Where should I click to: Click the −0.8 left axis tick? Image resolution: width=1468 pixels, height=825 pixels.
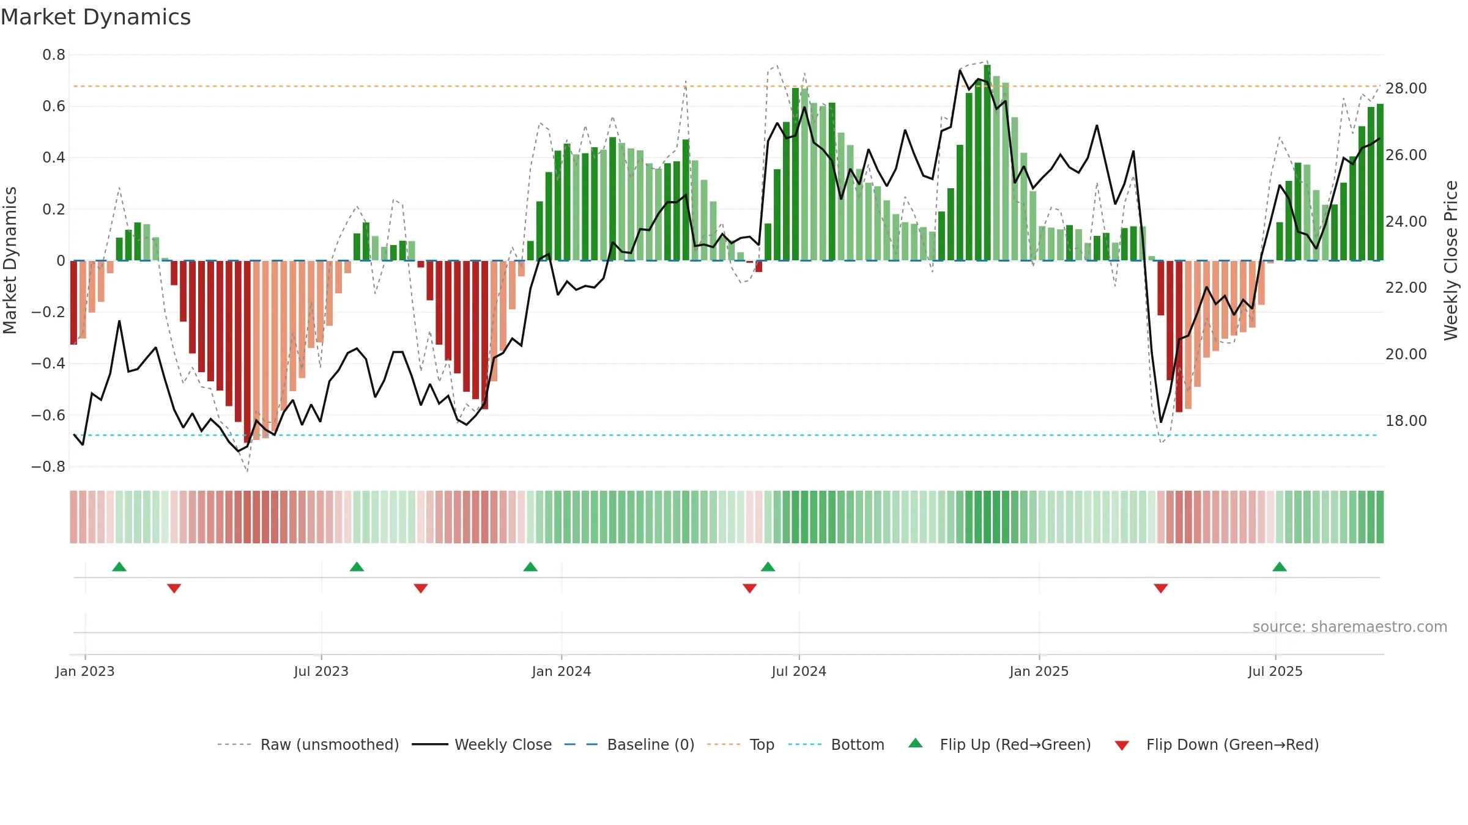pyautogui.click(x=48, y=466)
